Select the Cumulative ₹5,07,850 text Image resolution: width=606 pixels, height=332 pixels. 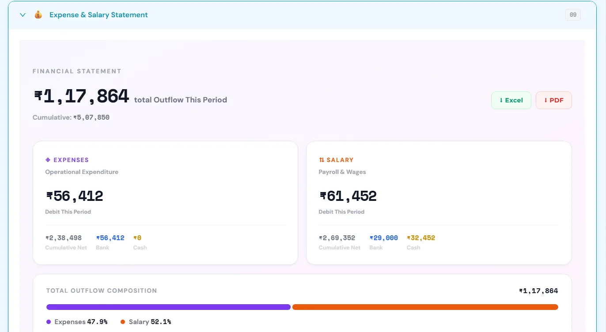(x=71, y=117)
